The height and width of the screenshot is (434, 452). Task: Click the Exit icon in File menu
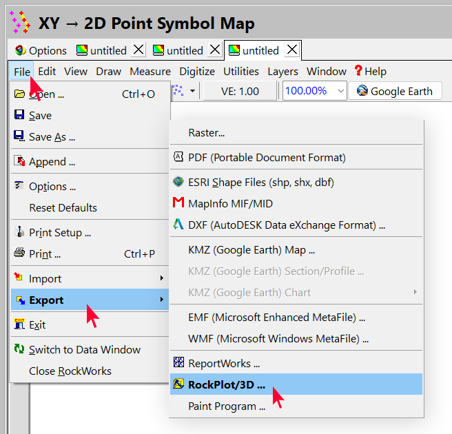click(19, 324)
